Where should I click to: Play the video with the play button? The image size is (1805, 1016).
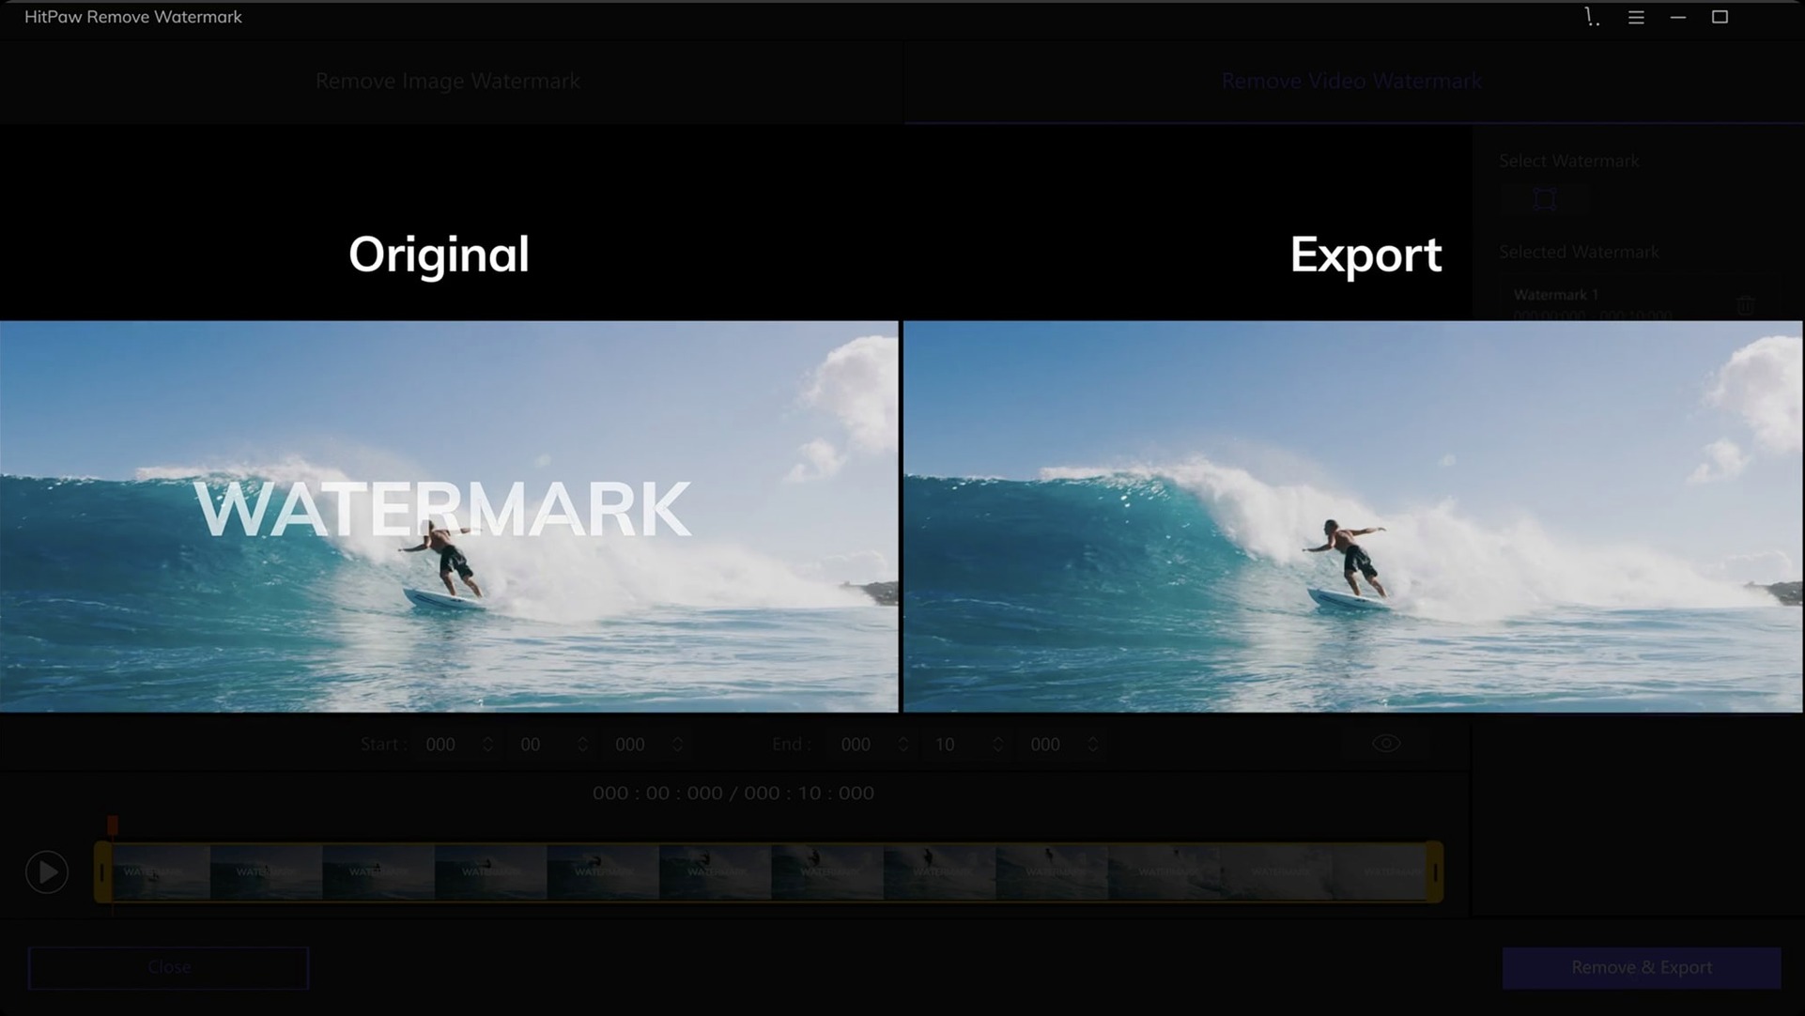pyautogui.click(x=46, y=872)
